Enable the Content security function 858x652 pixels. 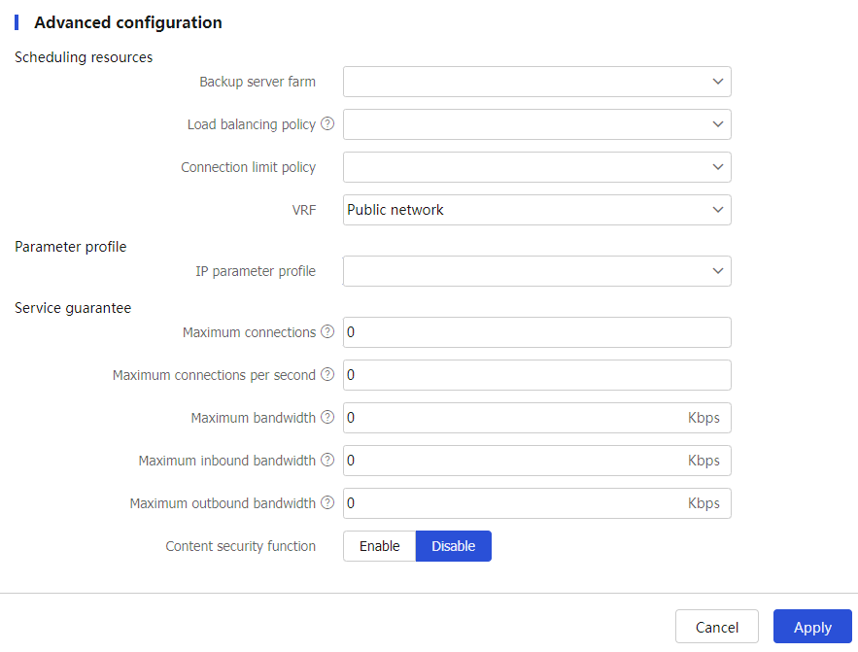coord(379,546)
